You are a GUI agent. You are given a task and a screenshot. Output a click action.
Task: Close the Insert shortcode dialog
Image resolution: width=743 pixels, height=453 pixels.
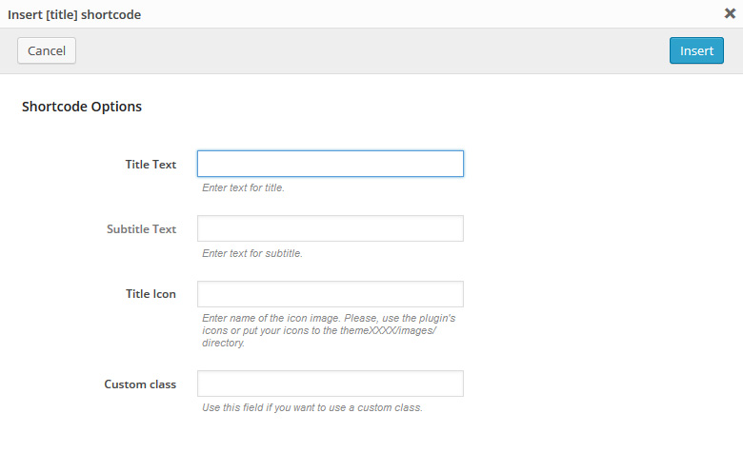coord(730,13)
